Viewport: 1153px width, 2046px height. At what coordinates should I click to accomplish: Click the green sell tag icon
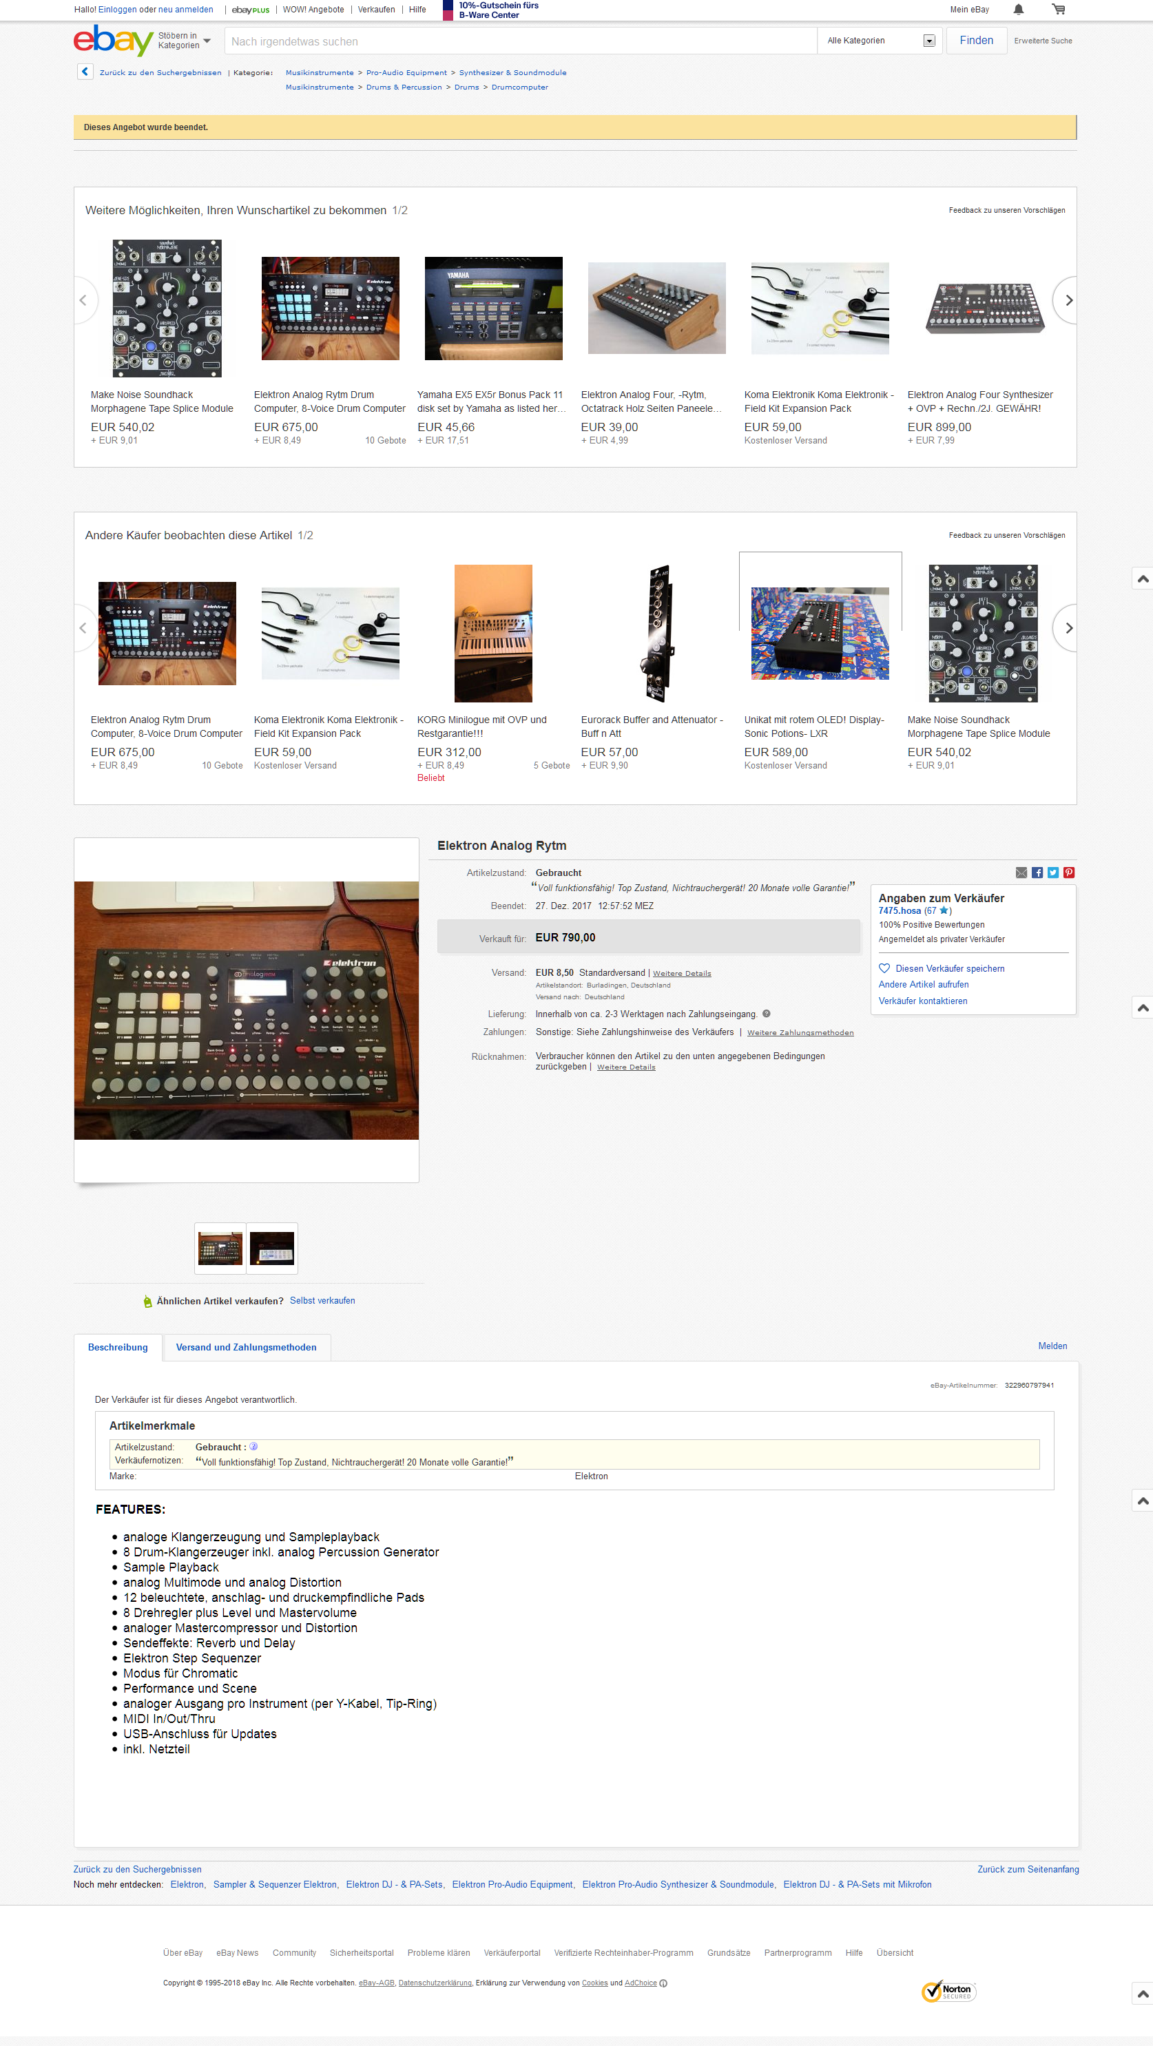tap(147, 1301)
